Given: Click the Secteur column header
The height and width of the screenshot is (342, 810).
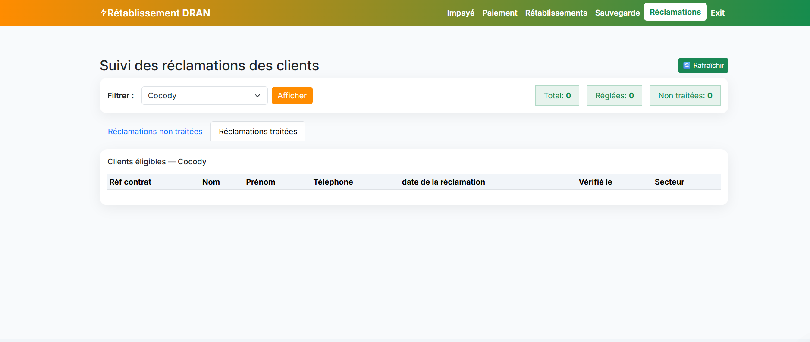Looking at the screenshot, I should pyautogui.click(x=669, y=182).
